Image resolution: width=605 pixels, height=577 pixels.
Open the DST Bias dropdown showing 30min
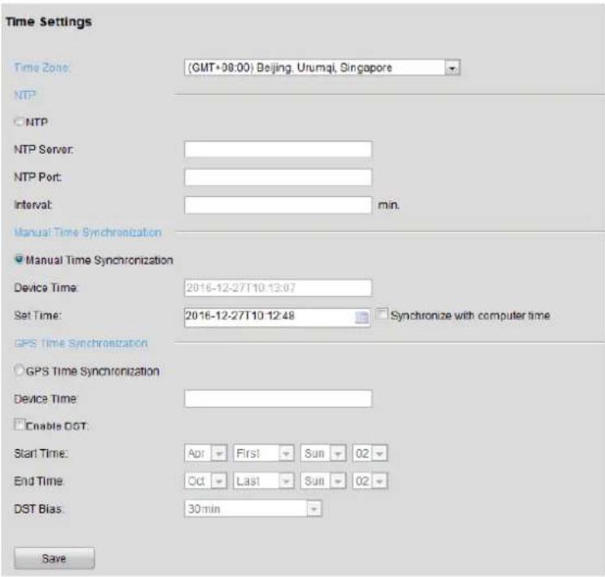tap(252, 509)
